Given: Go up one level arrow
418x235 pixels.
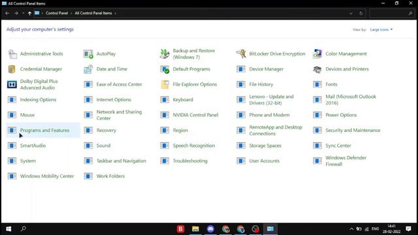Looking at the screenshot, I should (x=29, y=13).
